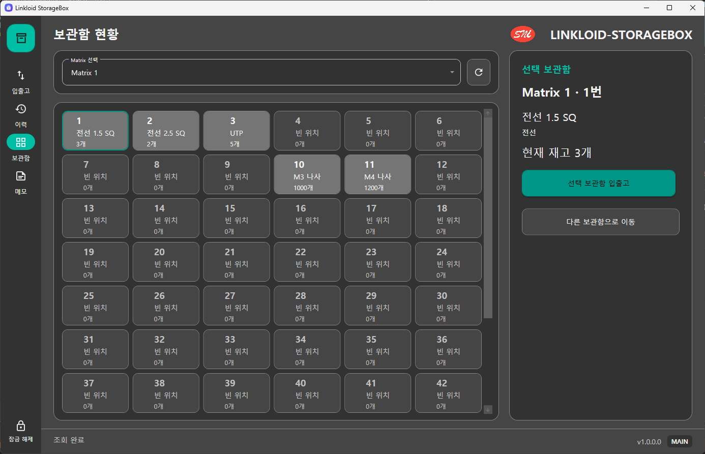Open the 메모 note icon

coord(21,176)
